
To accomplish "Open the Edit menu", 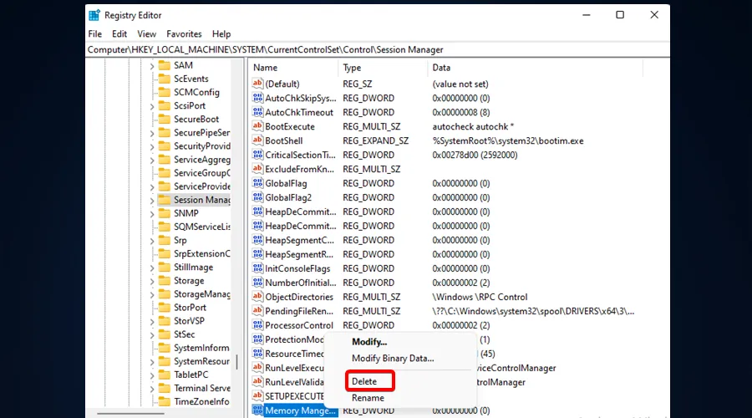I will [x=119, y=34].
